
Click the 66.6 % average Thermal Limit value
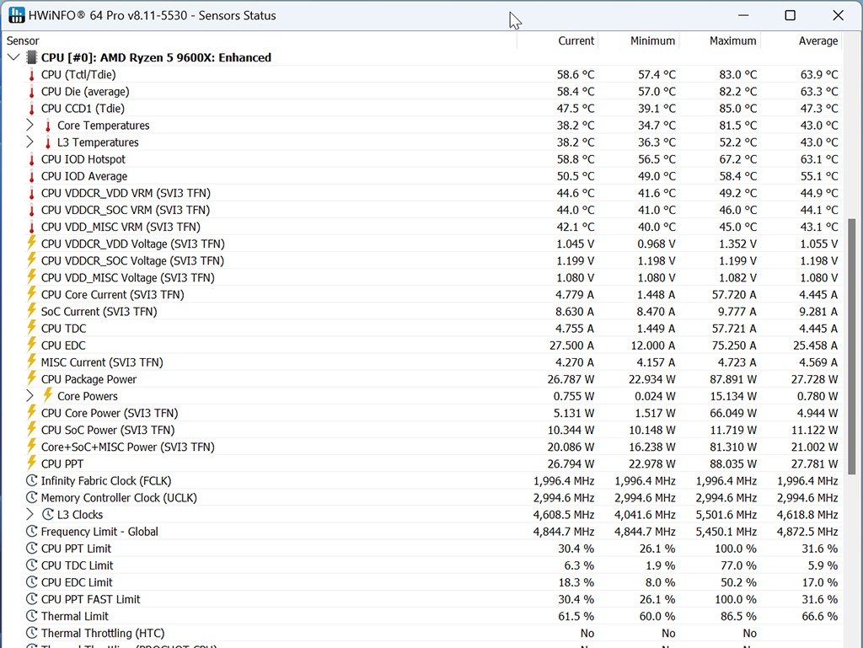(x=819, y=616)
